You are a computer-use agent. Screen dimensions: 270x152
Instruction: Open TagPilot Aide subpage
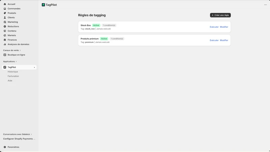click(10, 81)
